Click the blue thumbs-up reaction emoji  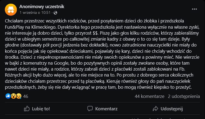tap(8, 96)
